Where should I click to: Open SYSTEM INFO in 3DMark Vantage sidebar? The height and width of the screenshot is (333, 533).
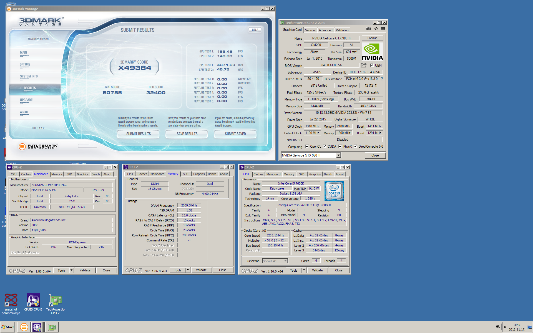[x=35, y=78]
